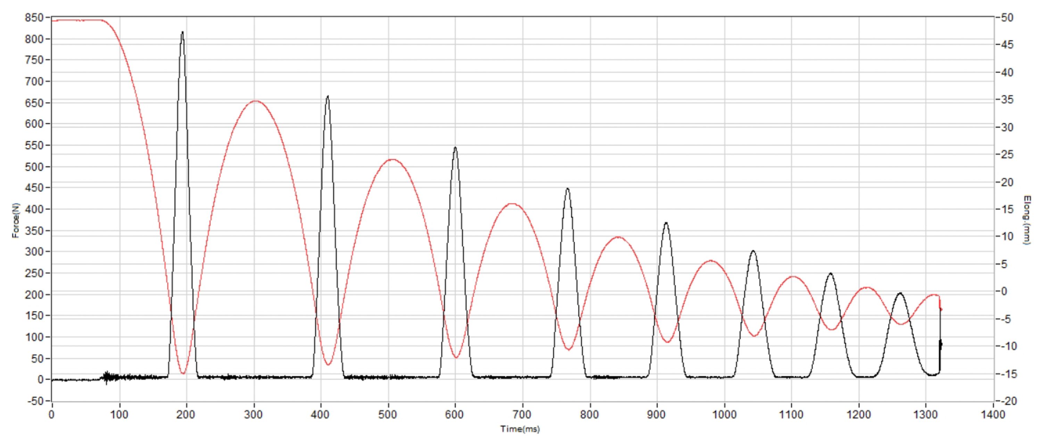Click the third black force peak near 600 ms

click(x=455, y=148)
